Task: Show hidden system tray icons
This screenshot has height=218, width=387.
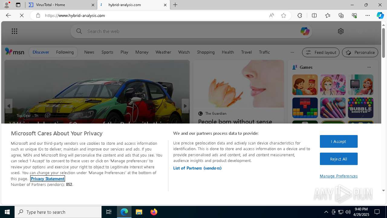Action: point(326,212)
